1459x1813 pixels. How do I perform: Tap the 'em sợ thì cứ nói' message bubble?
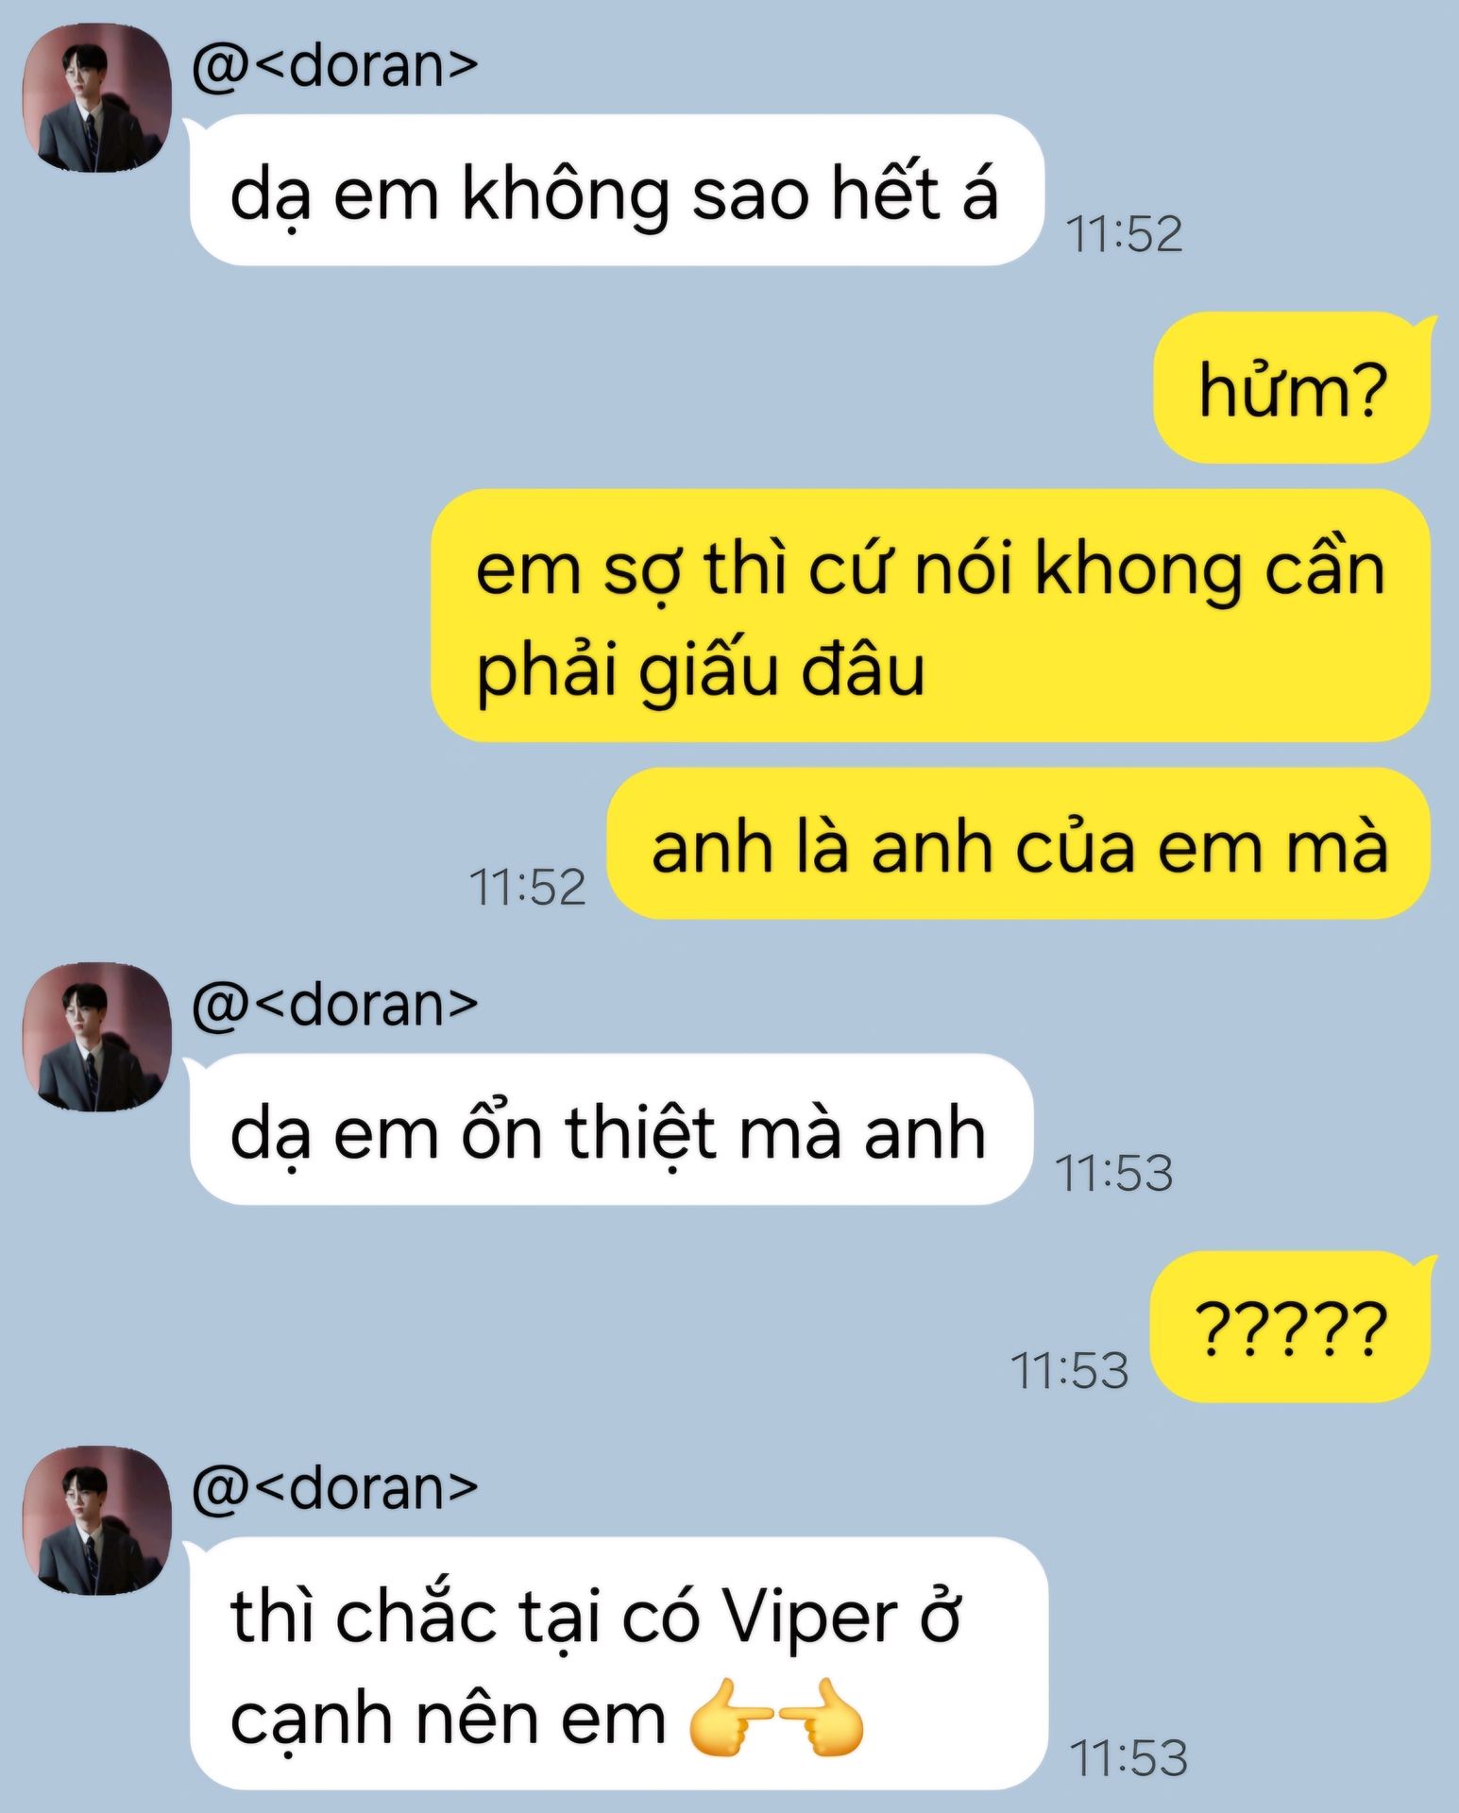(x=930, y=616)
